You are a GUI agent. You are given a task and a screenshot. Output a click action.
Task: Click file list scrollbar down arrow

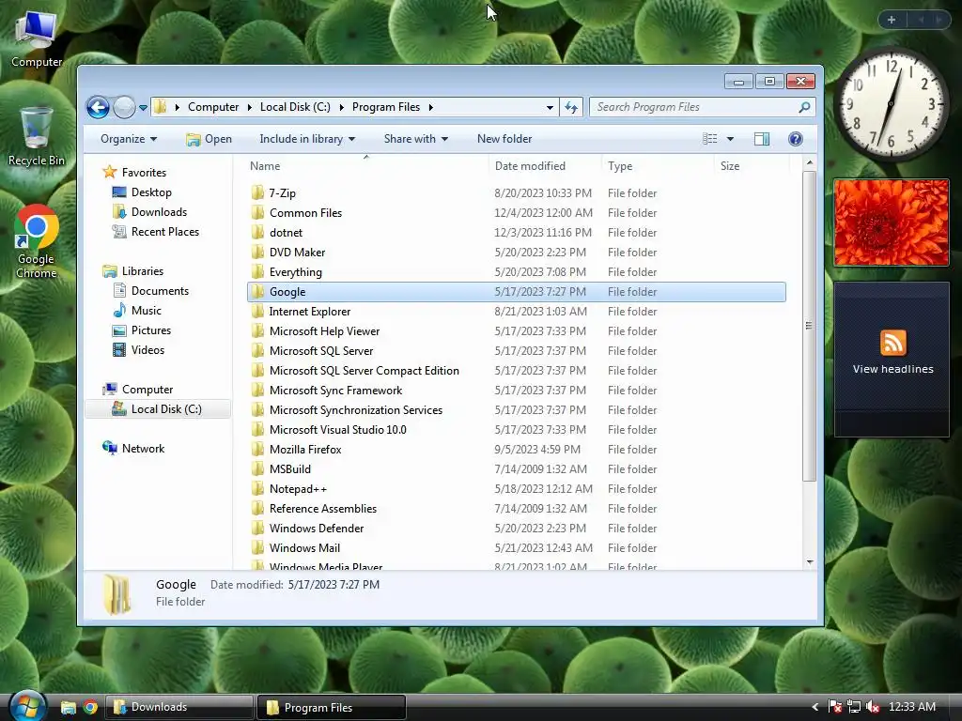(810, 561)
